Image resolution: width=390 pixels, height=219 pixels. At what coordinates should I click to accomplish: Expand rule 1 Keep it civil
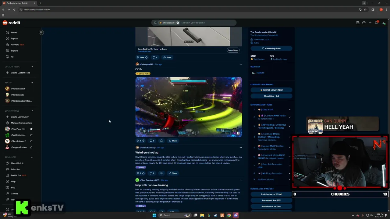click(289, 109)
